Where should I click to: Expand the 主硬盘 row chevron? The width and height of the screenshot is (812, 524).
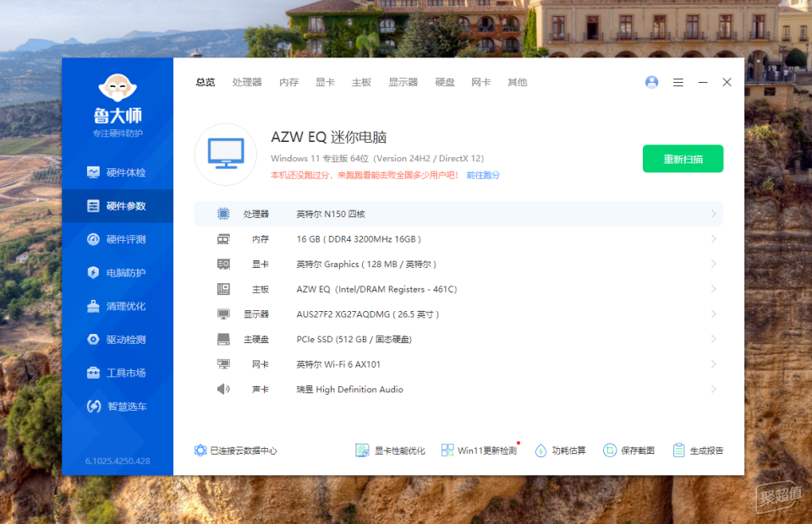[x=713, y=340]
